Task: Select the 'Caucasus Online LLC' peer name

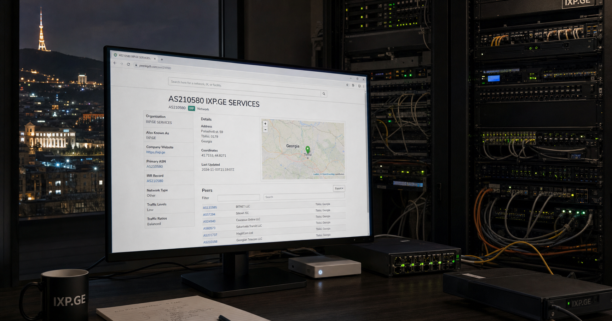Action: point(248,219)
